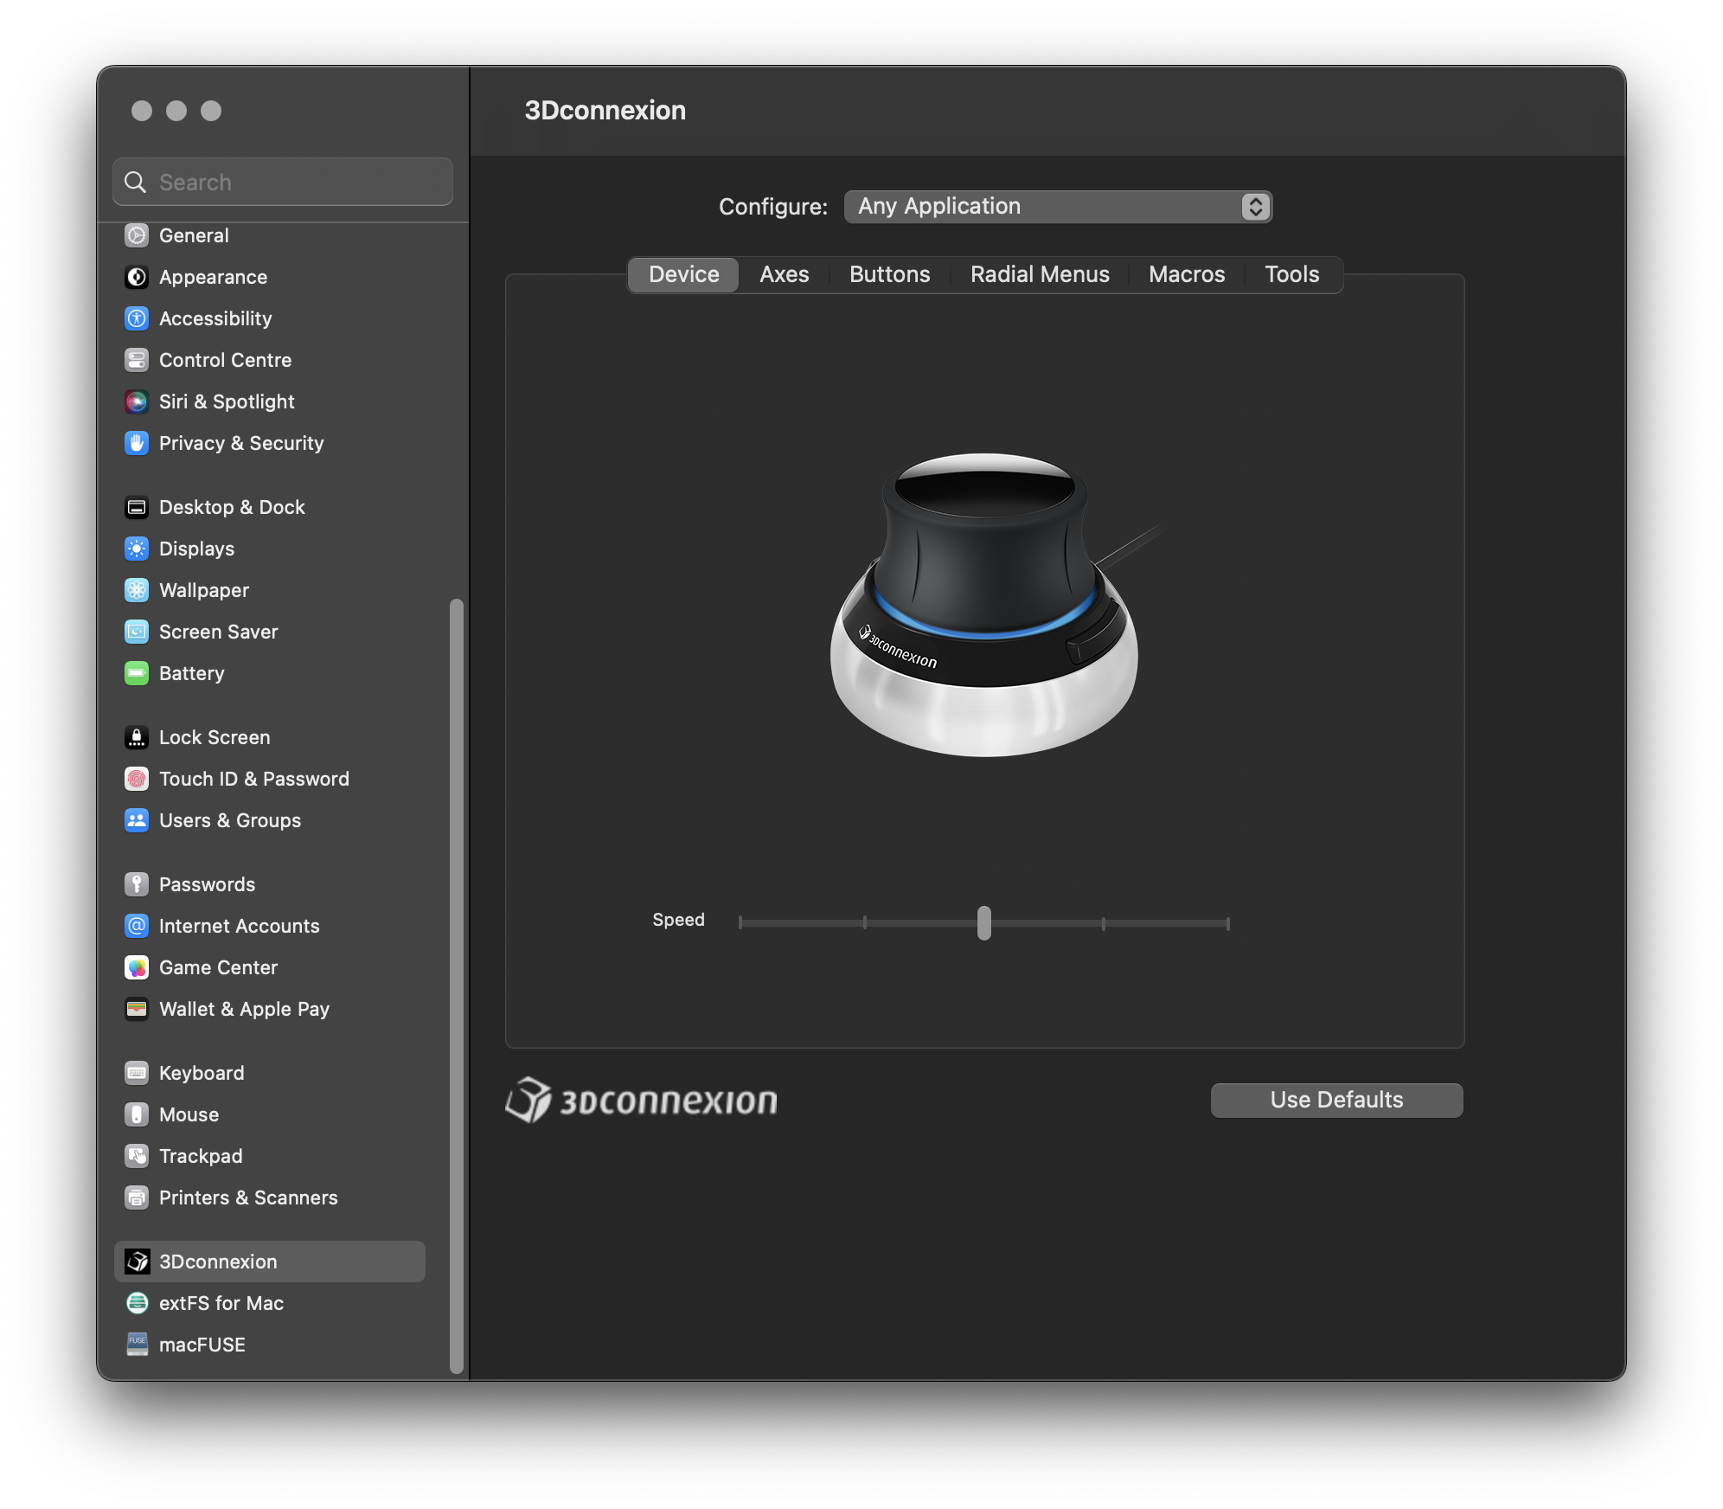Open Wallet & Apple Pay icon
This screenshot has width=1723, height=1509.
pos(137,1008)
